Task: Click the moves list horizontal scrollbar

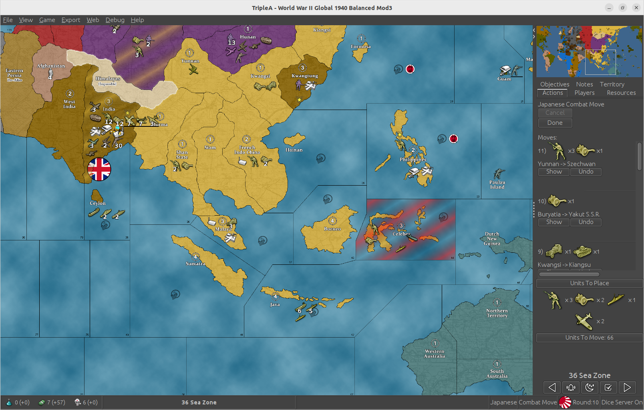Action: 569,274
